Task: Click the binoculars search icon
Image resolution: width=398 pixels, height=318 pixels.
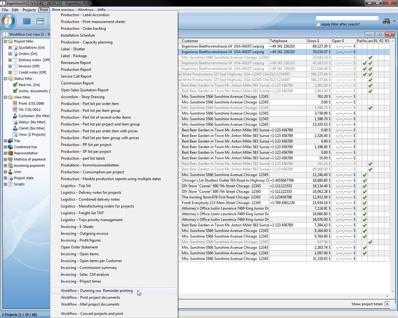Action: [386, 21]
